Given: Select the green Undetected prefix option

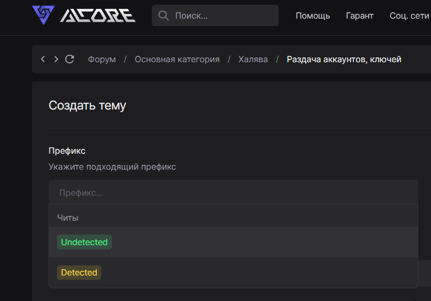Looking at the screenshot, I should (84, 242).
